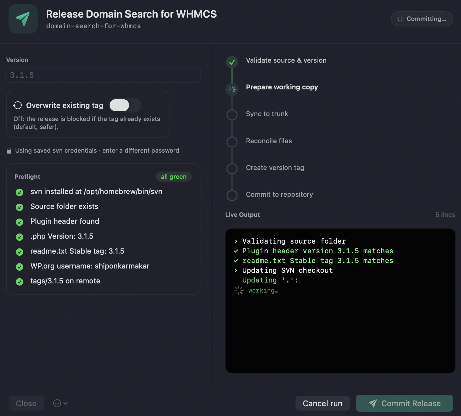Click the 'Create version tag' step label
Viewport: 461px width, 416px height.
click(275, 168)
